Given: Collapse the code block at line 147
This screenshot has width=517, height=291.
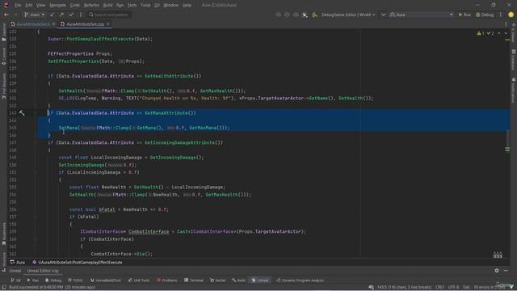Looking at the screenshot, I should (36, 143).
